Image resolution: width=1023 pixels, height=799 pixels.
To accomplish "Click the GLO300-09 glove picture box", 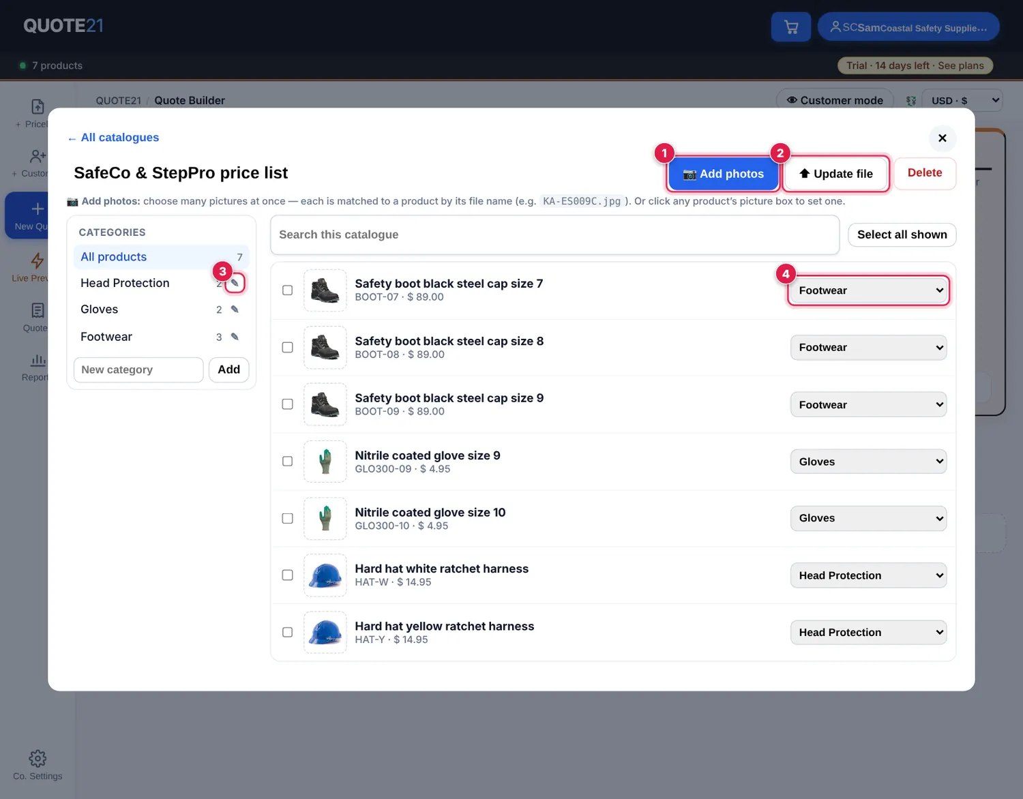I will (x=325, y=462).
